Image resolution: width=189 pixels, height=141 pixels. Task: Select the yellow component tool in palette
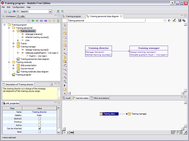pyautogui.click(x=65, y=57)
